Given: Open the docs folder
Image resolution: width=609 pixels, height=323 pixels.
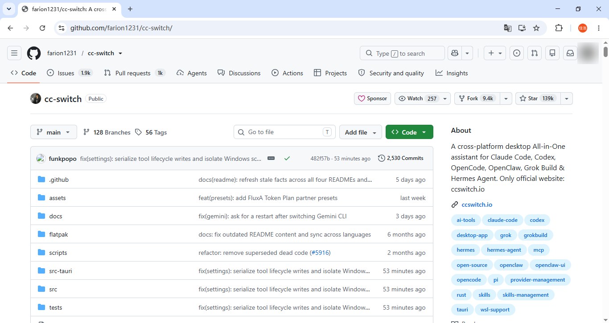Looking at the screenshot, I should point(56,216).
